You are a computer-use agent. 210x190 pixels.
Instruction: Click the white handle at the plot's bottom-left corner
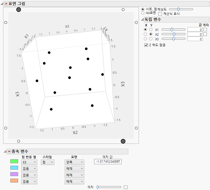pos(18,141)
